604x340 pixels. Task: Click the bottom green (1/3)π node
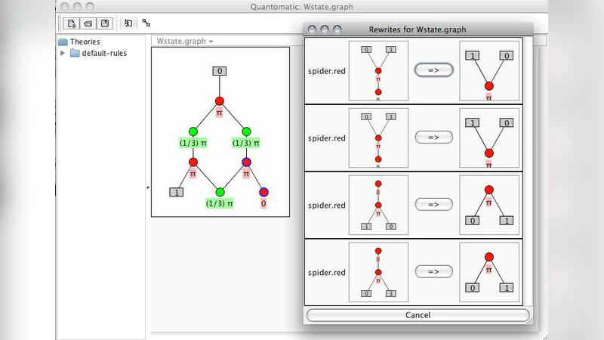coord(220,192)
